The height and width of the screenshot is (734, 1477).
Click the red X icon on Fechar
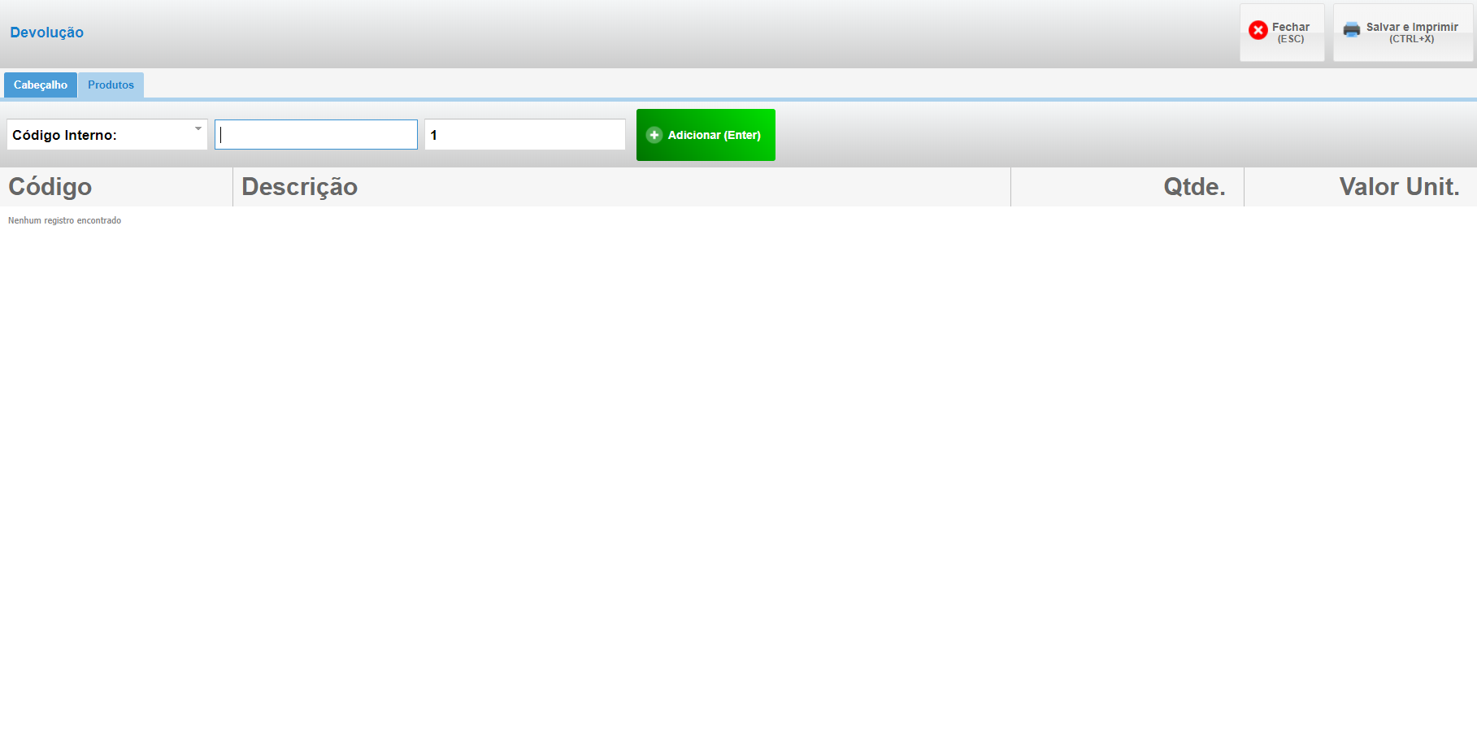click(x=1258, y=30)
